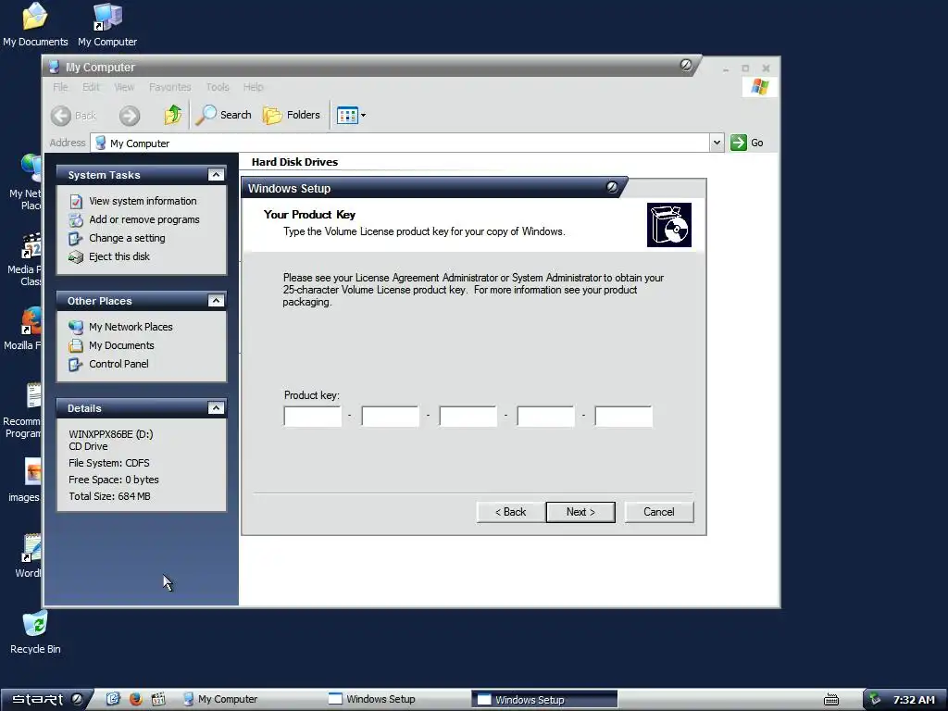
Task: Click the Windows Setup title bar round icon
Action: tap(612, 187)
